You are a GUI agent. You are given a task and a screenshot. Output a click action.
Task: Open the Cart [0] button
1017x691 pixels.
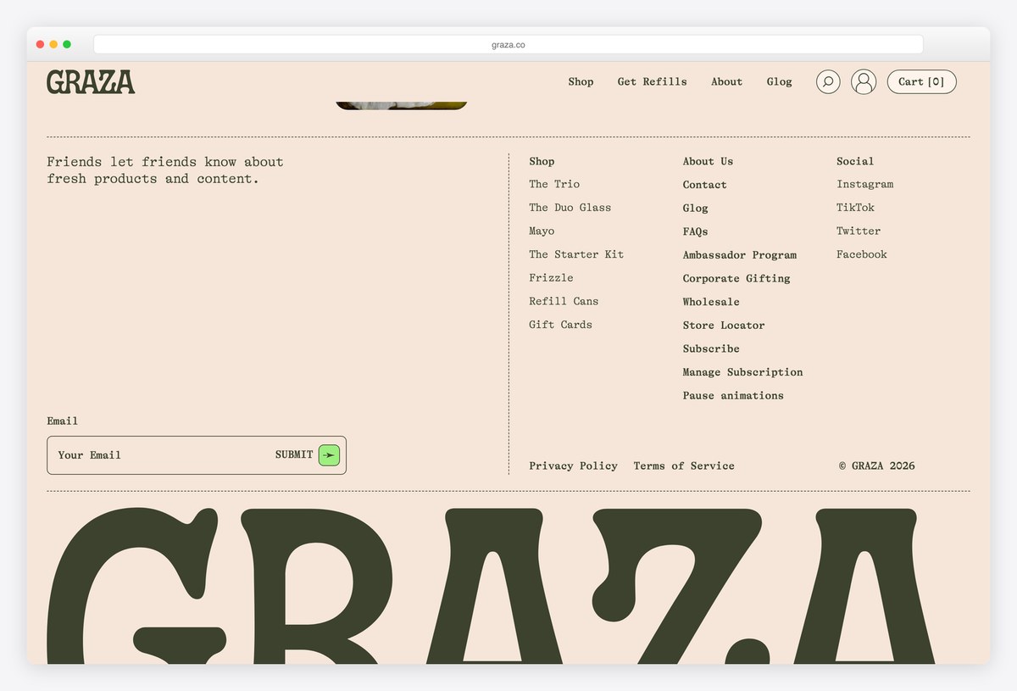[922, 81]
